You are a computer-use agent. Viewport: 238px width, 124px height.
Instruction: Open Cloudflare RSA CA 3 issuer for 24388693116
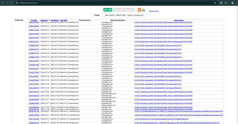point(158,49)
